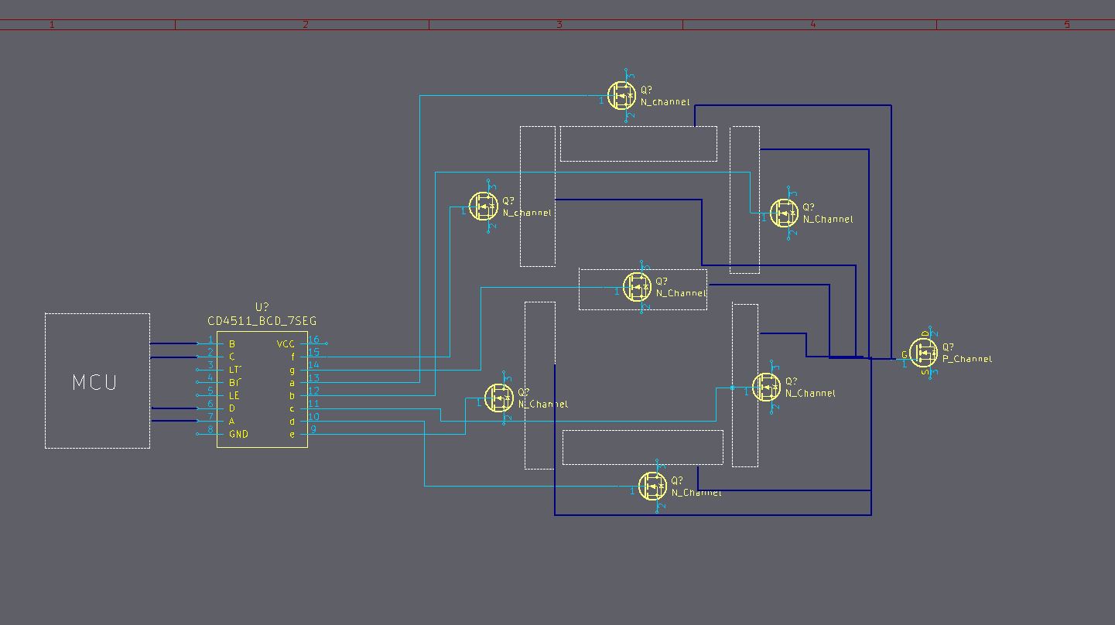
Task: Select the CD4511 IC symbol body
Action: (262, 389)
